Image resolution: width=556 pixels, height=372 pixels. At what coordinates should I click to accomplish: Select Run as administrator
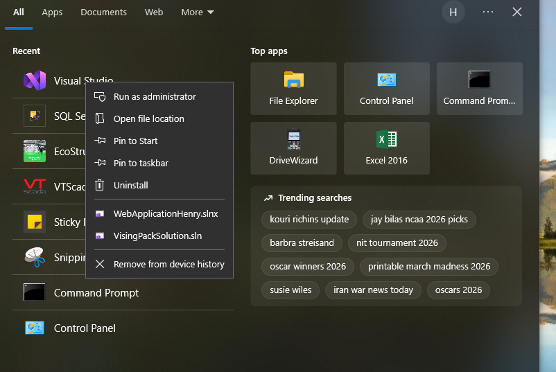[155, 97]
